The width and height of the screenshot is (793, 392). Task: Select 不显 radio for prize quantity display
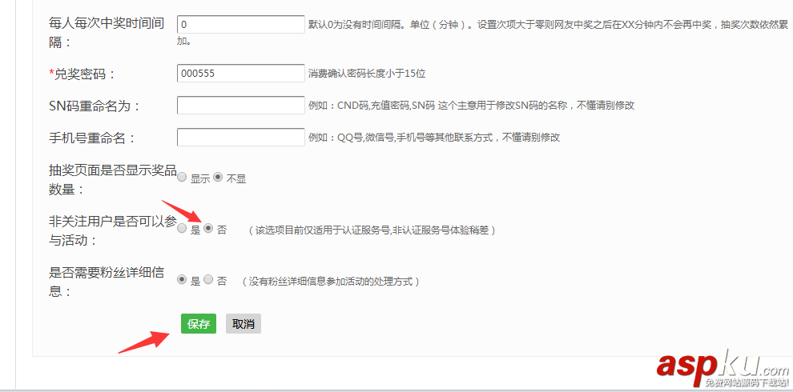point(218,178)
